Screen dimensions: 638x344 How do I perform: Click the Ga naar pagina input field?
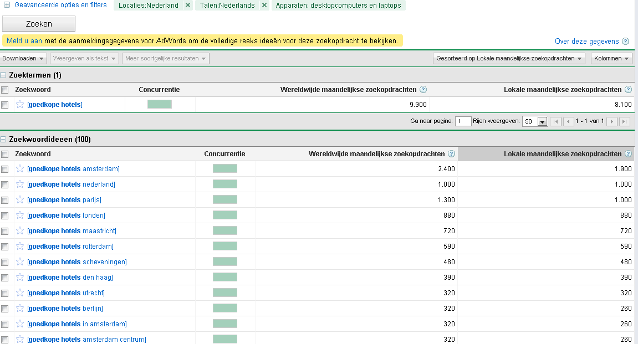click(463, 121)
